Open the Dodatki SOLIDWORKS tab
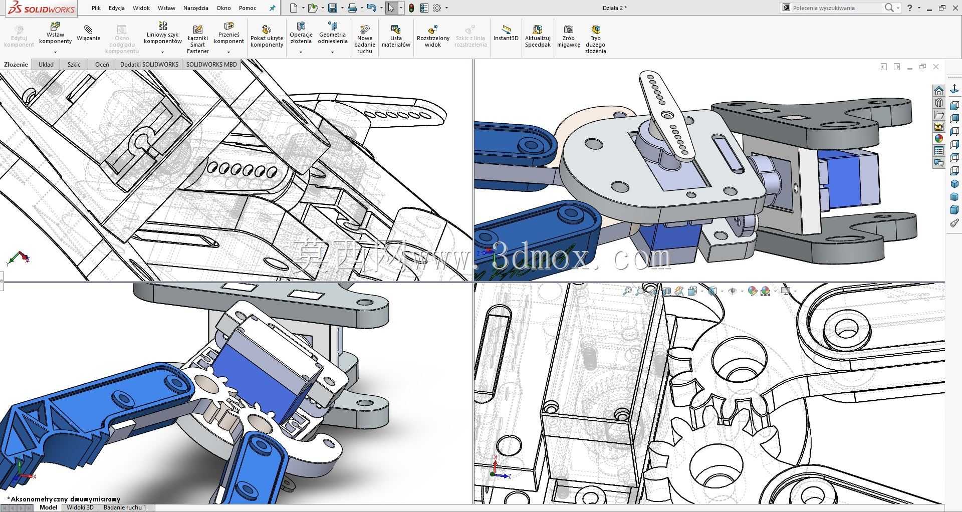Screen dimensions: 962x512 click(x=149, y=65)
